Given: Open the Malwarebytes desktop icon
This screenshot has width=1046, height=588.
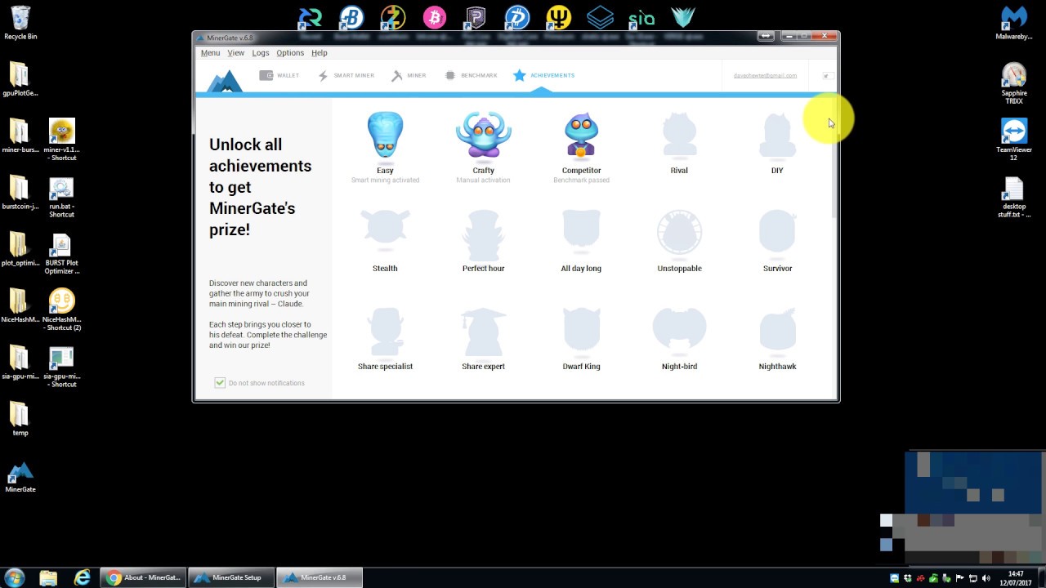Looking at the screenshot, I should (1014, 23).
